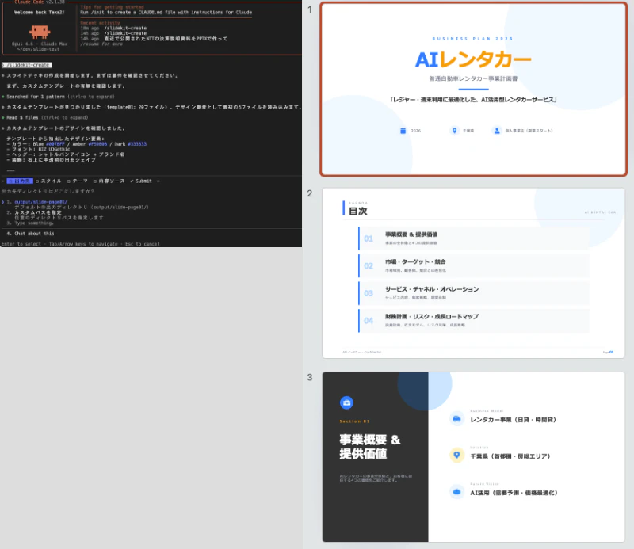Viewport: 634px width, 549px height.
Task: Click agenda item 03 サービス・チャネル・オペレーション
Action: click(473, 293)
